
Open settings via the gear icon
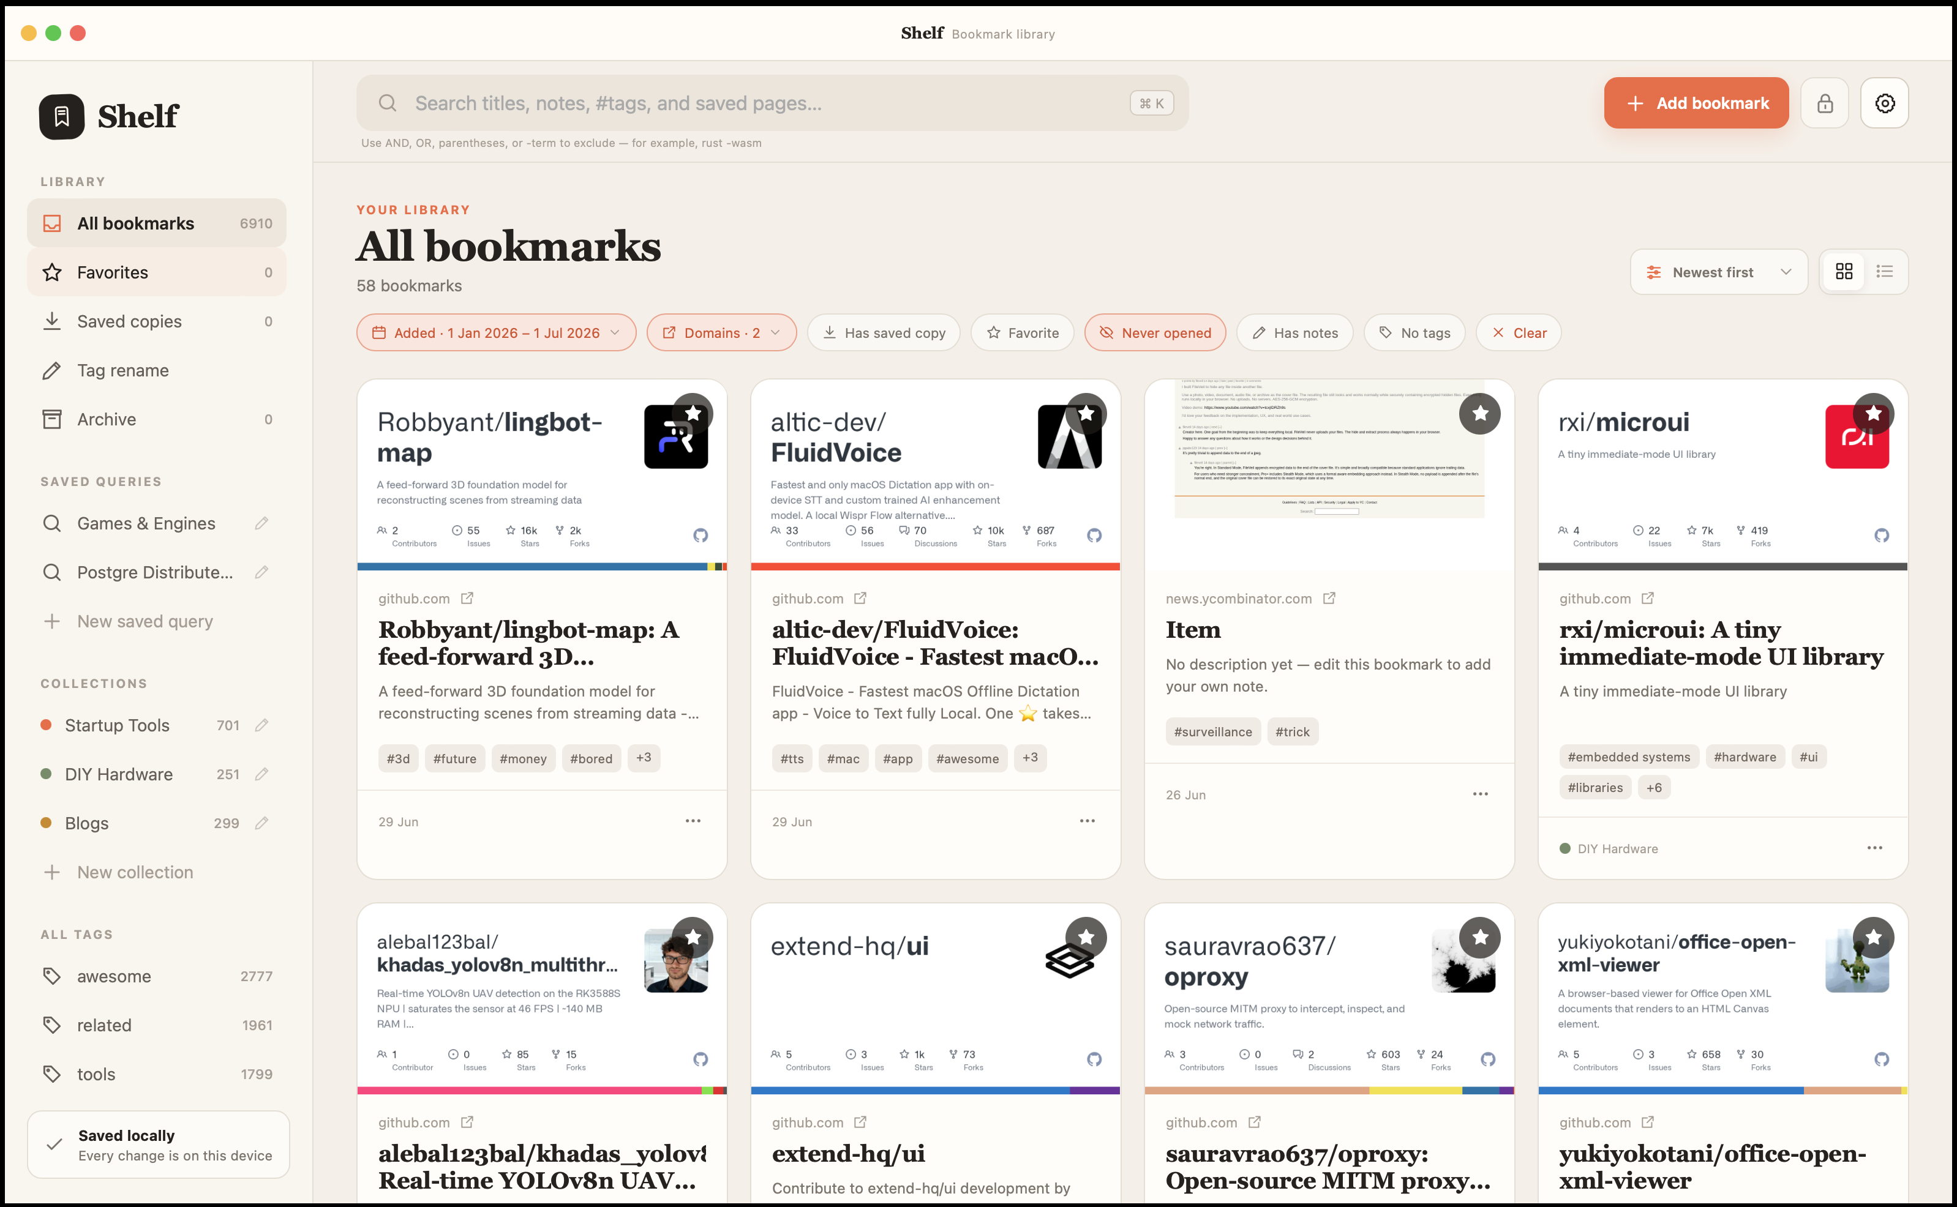pyautogui.click(x=1884, y=103)
